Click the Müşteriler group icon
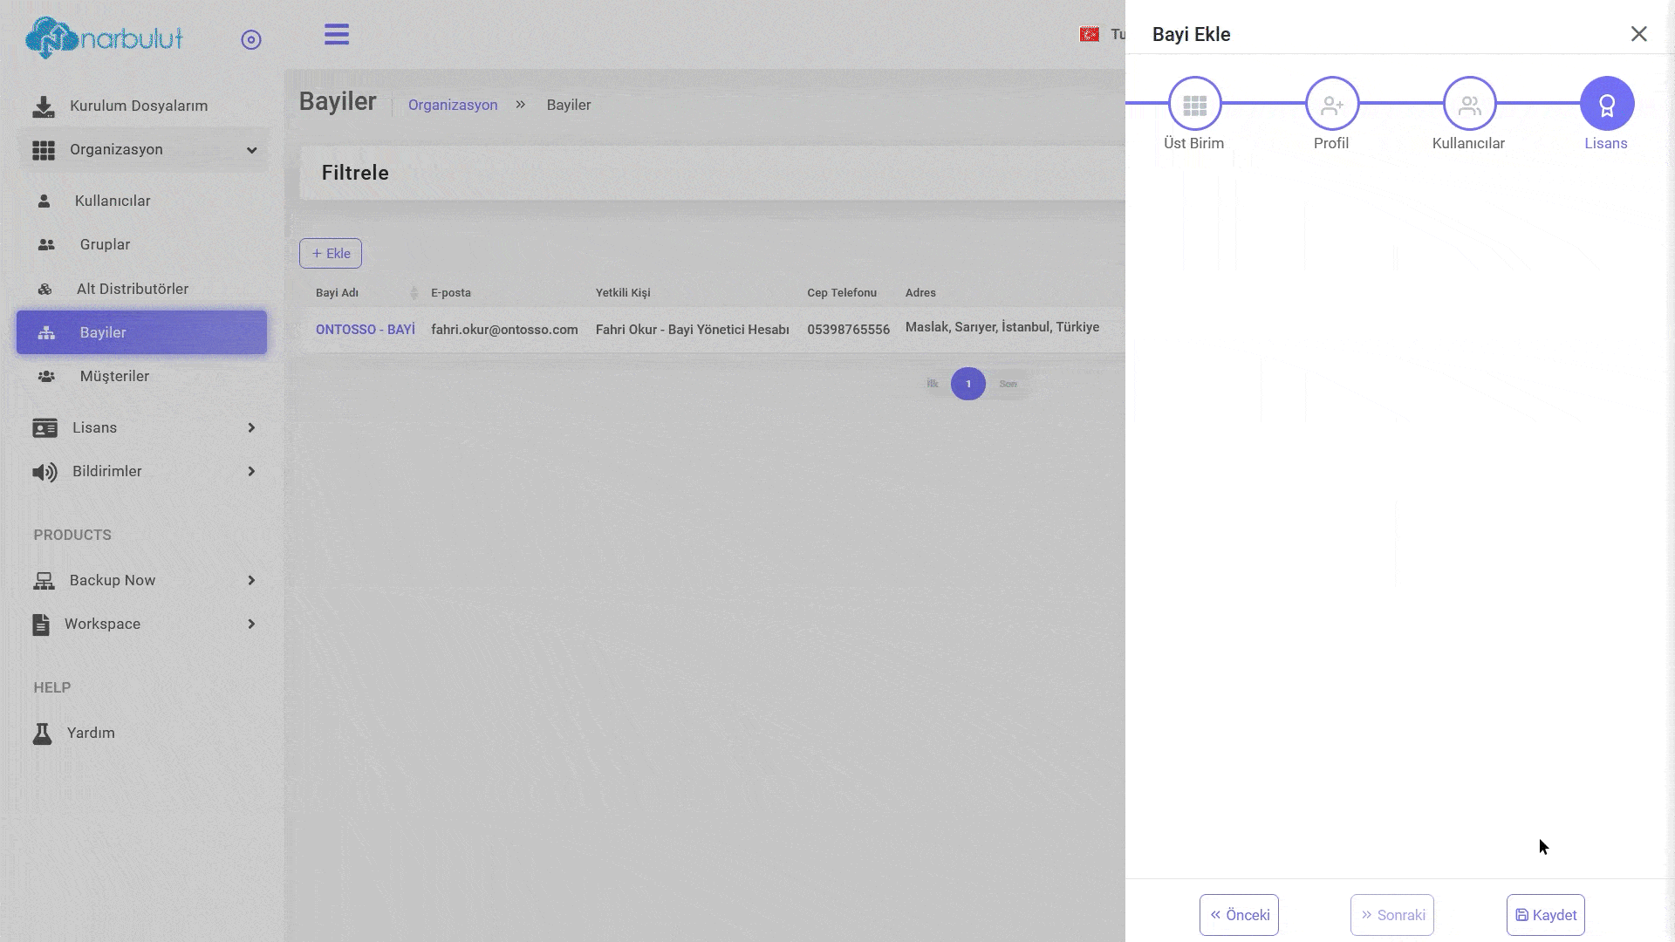 tap(46, 377)
